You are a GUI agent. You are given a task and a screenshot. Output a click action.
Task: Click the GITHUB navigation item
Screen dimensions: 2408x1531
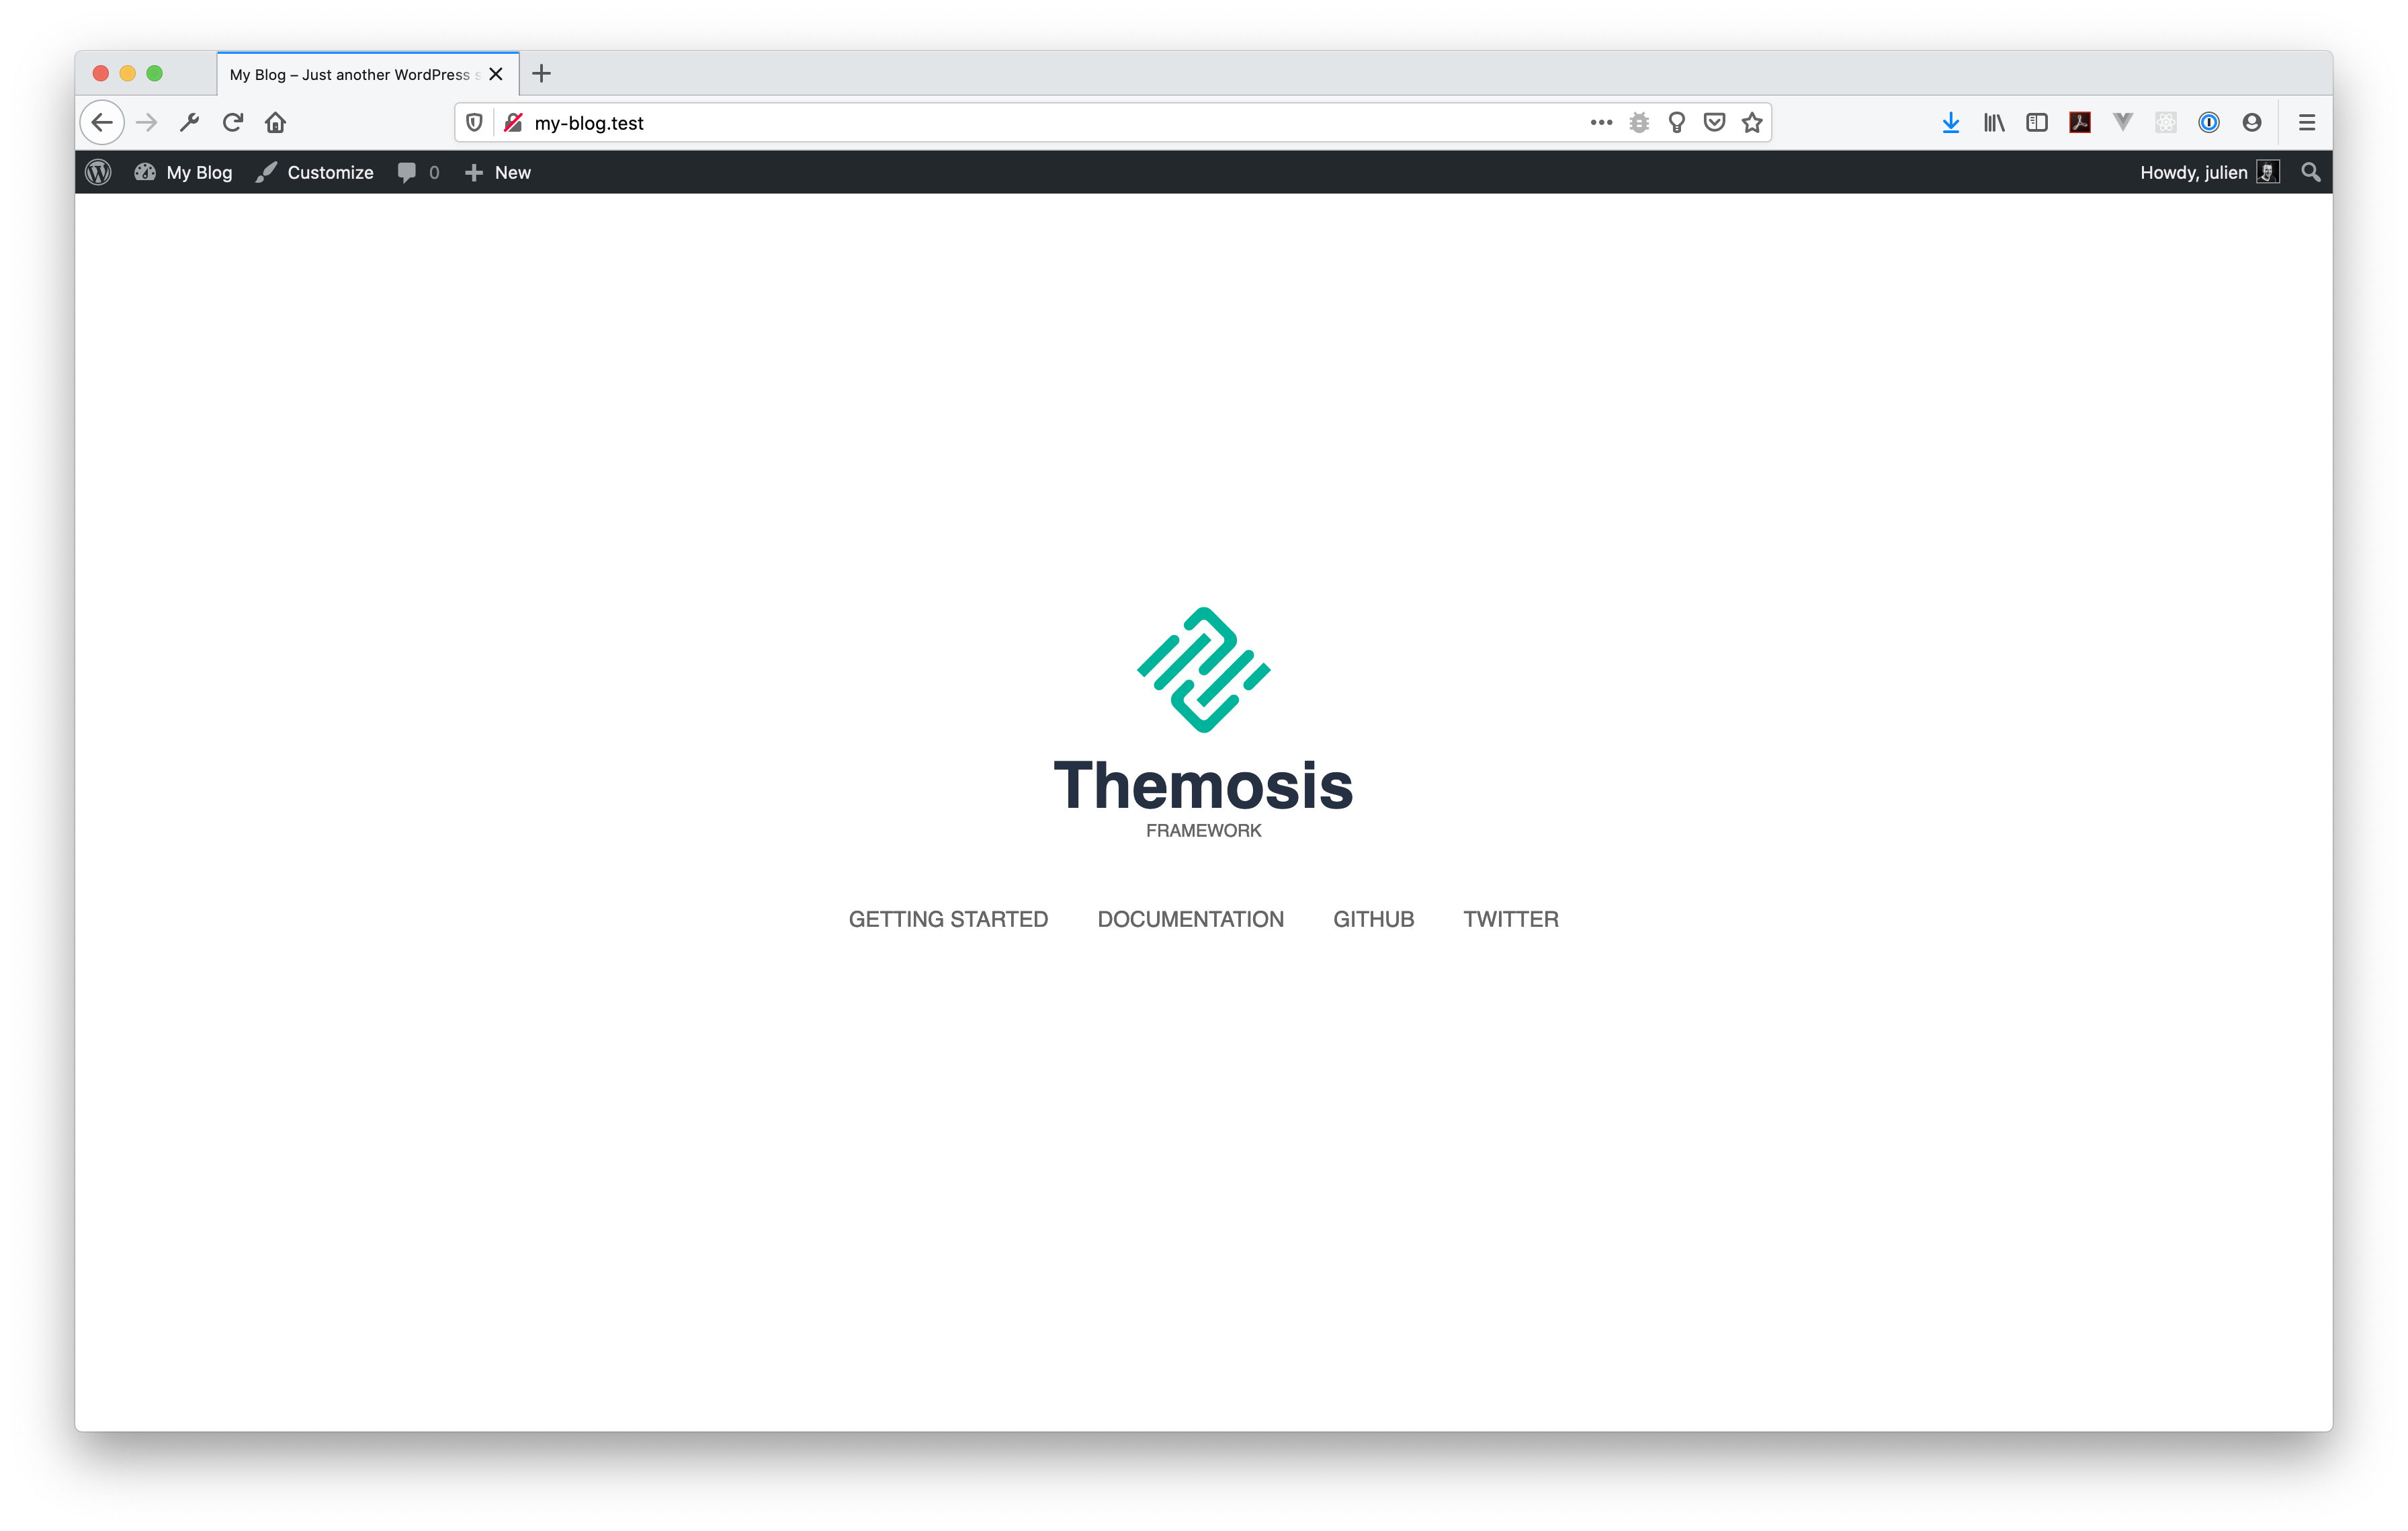coord(1374,918)
